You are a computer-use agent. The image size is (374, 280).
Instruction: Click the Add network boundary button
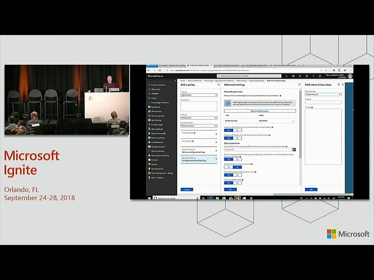(x=260, y=111)
